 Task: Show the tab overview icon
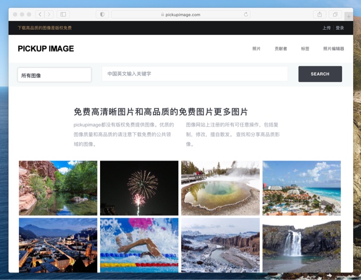(335, 14)
